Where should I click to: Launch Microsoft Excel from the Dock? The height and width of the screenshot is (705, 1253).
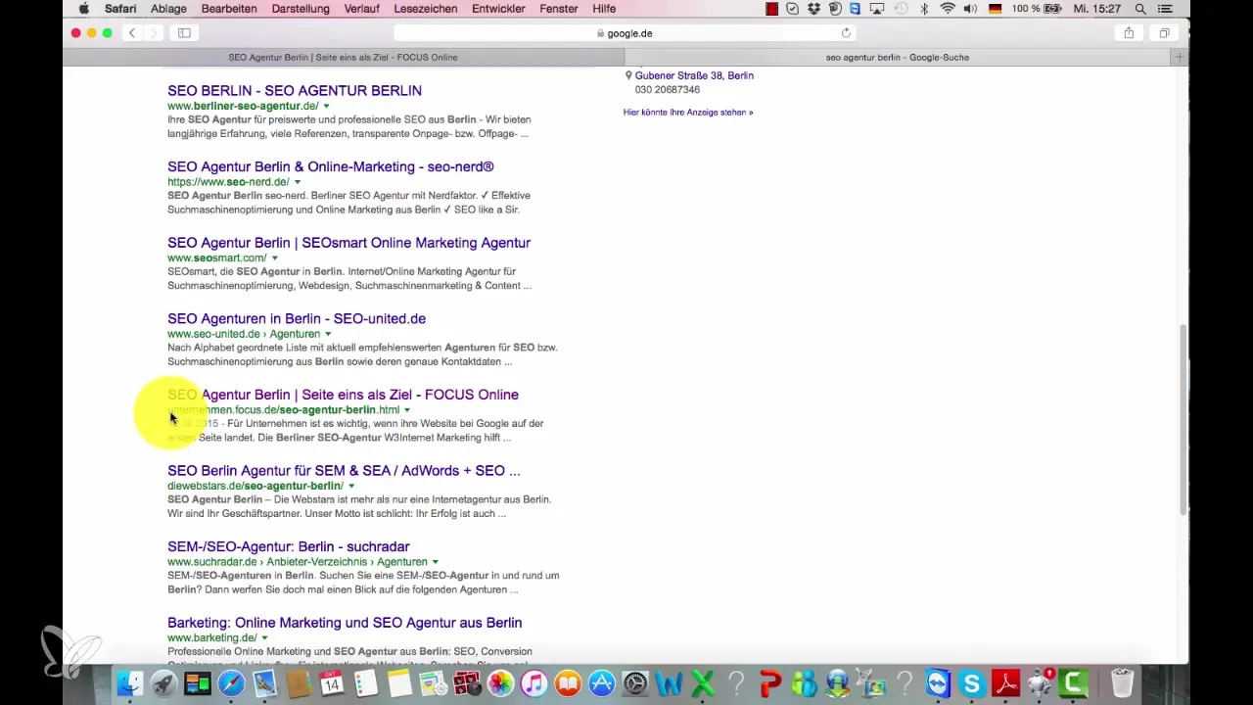pyautogui.click(x=702, y=682)
